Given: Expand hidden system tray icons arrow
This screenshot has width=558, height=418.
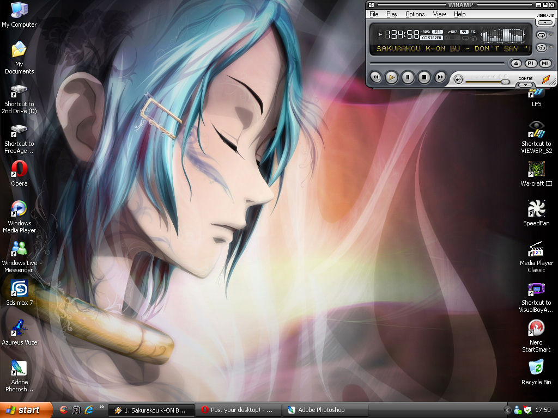Looking at the screenshot, I should coord(508,410).
